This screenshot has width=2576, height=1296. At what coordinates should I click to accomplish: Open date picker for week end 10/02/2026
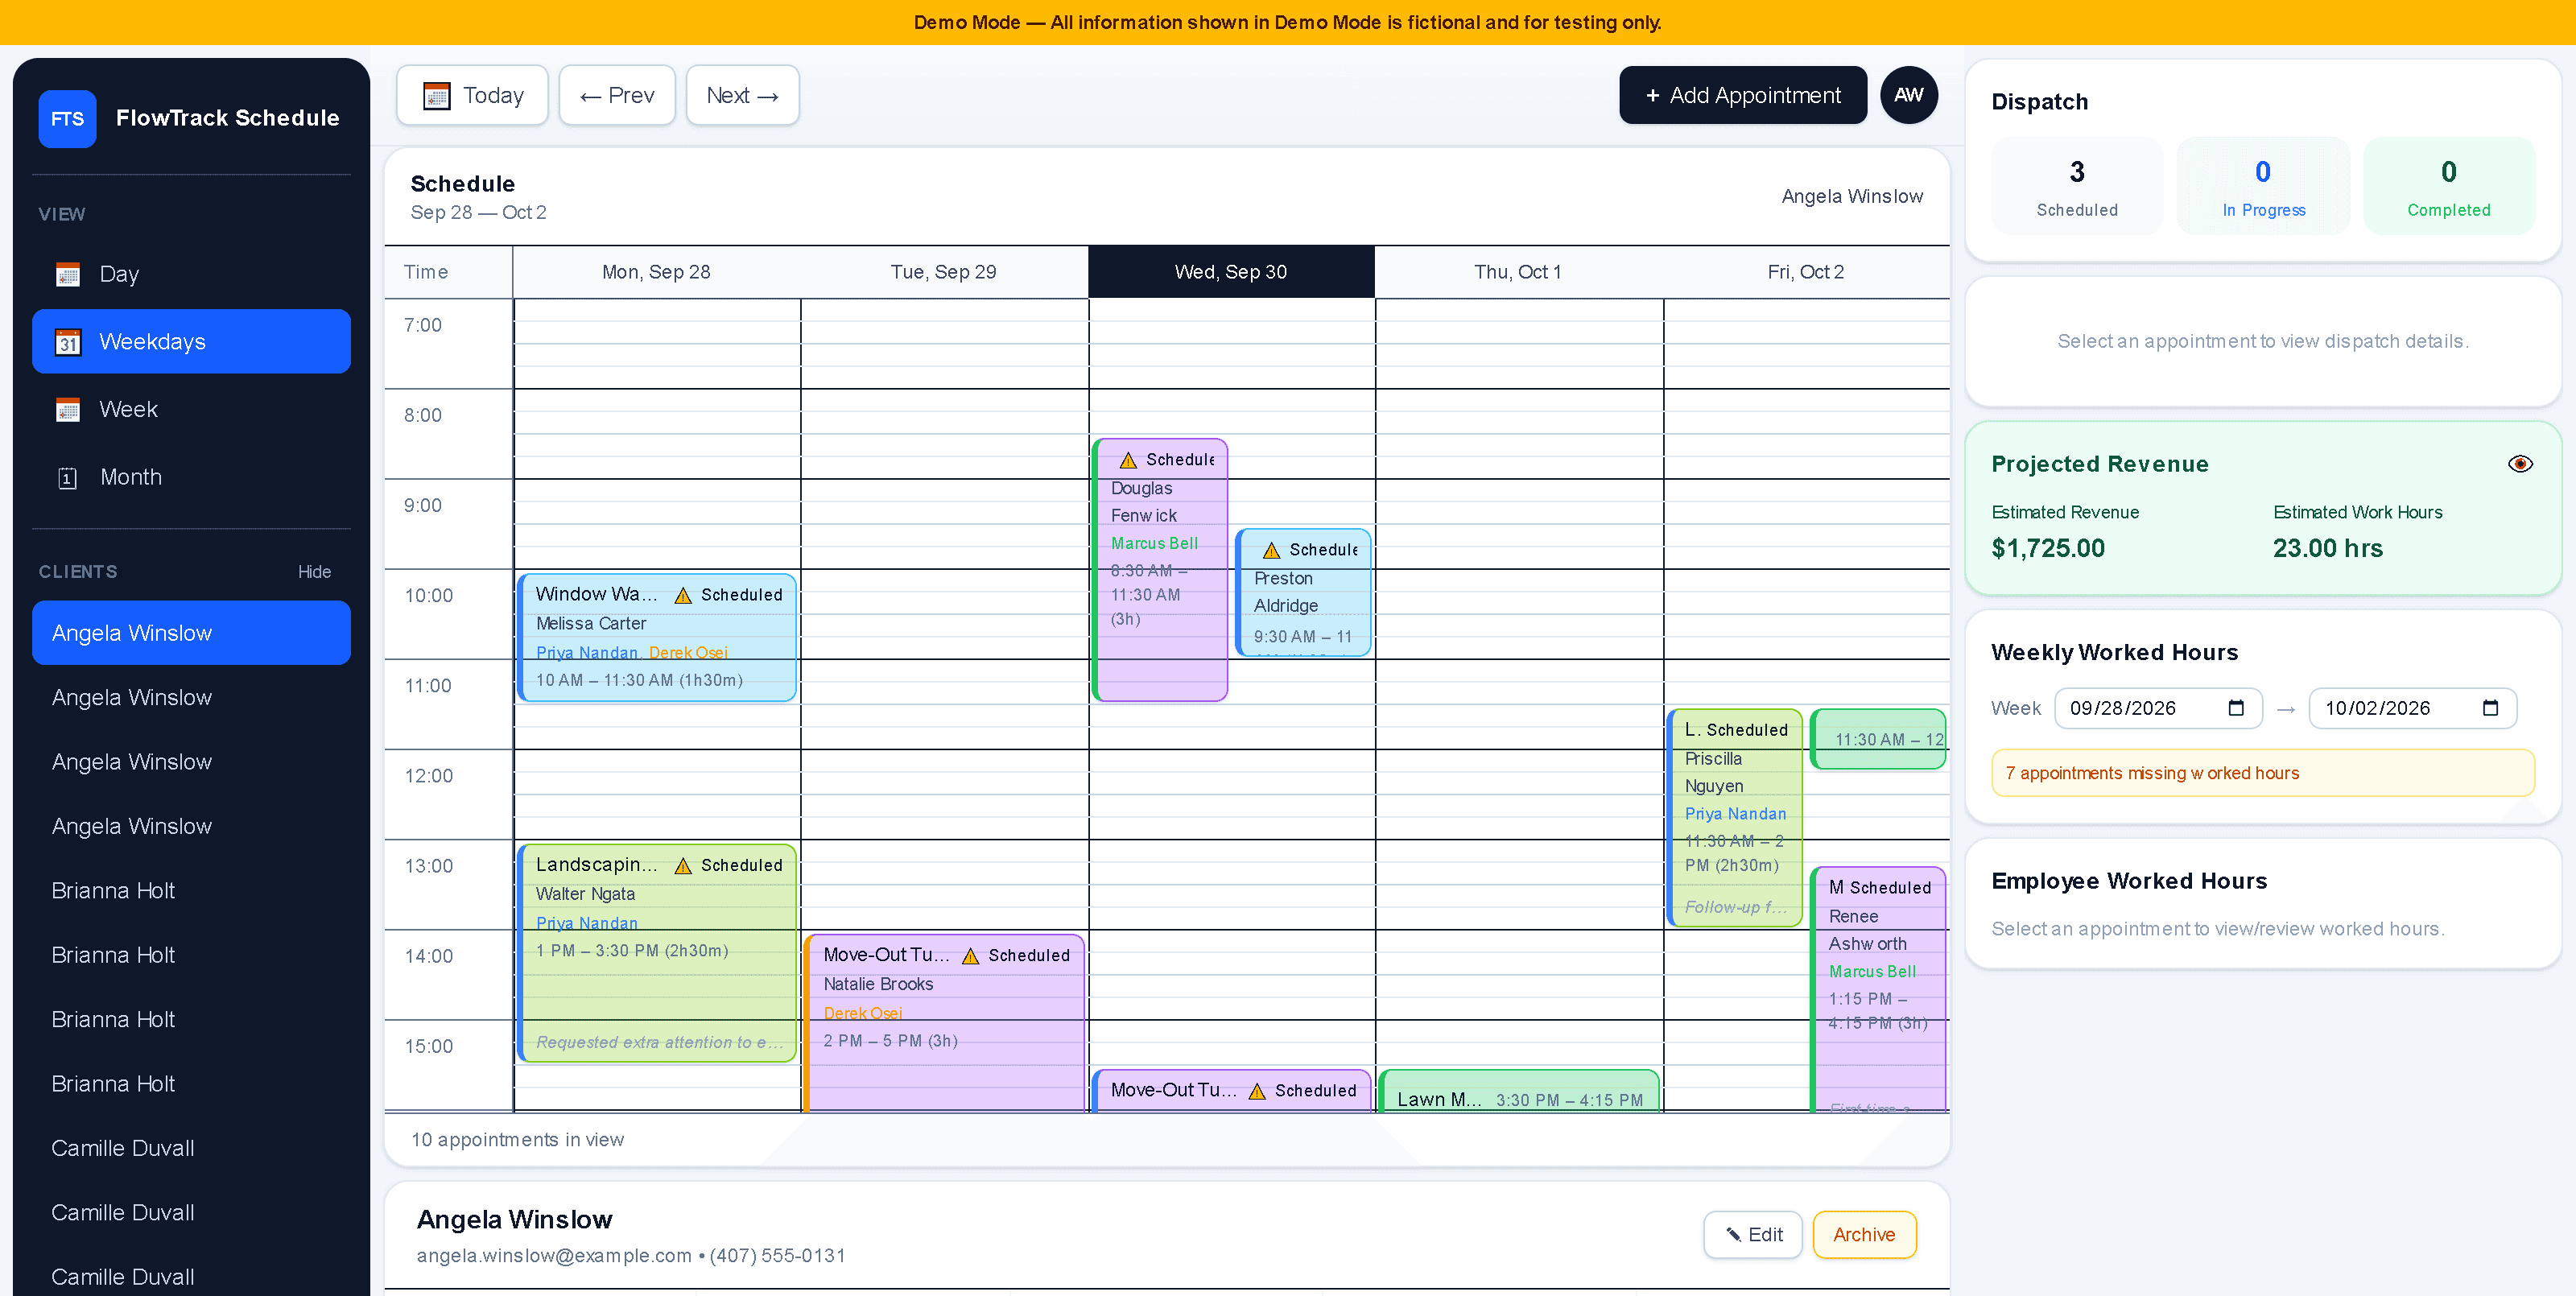tap(2490, 708)
